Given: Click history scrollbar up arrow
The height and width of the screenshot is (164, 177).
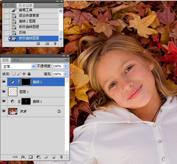Looking at the screenshot, I should pyautogui.click(x=61, y=11).
